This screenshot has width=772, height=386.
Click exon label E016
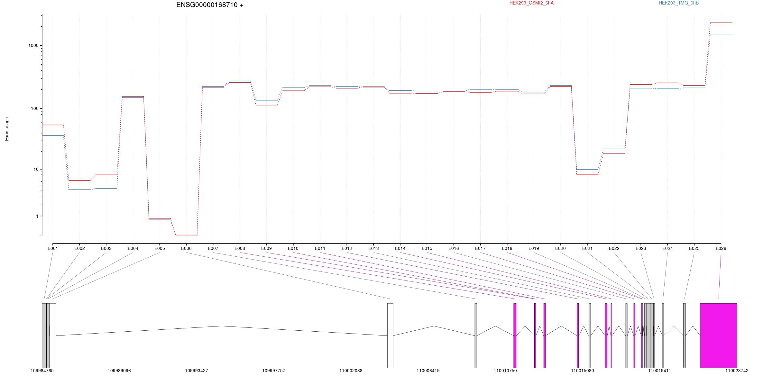(x=454, y=248)
